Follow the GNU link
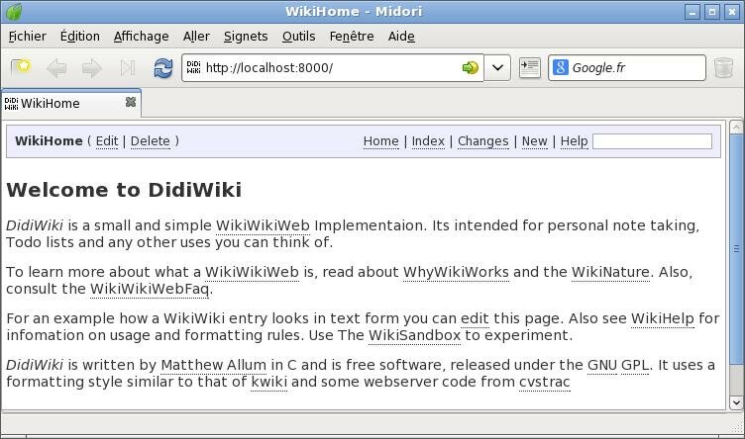The image size is (745, 439). point(602,365)
